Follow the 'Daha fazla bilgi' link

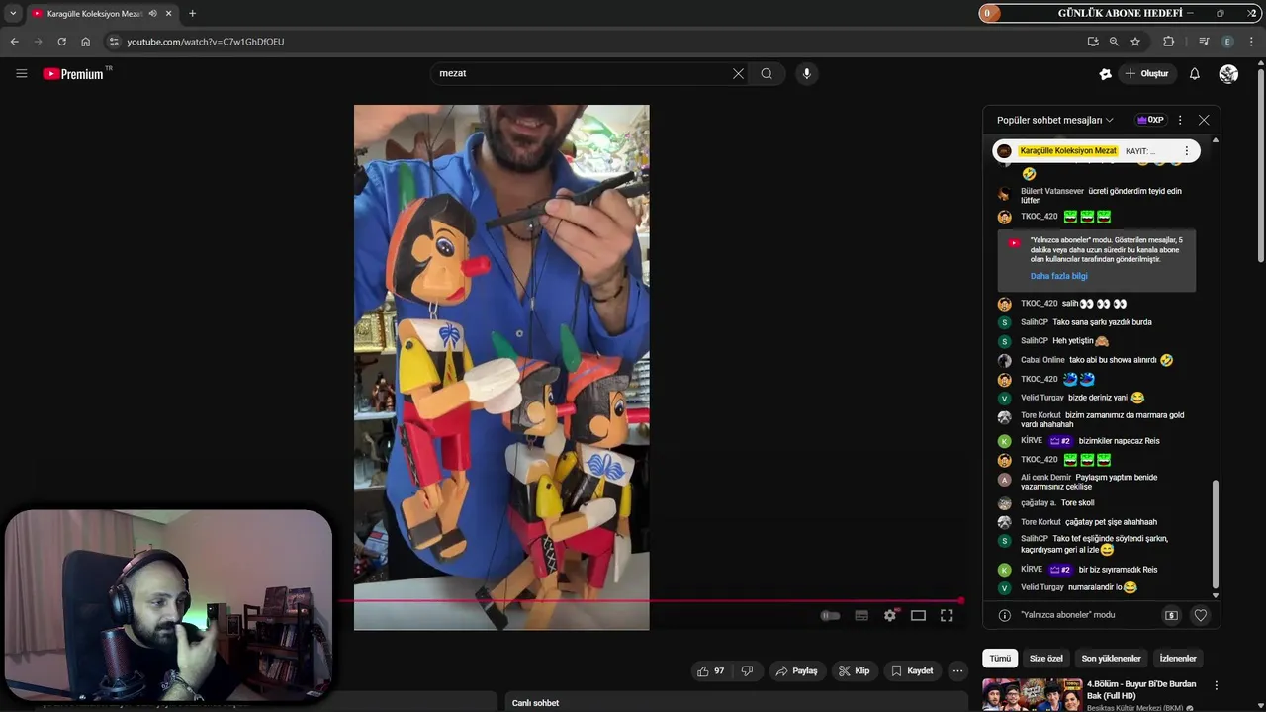[x=1058, y=276]
